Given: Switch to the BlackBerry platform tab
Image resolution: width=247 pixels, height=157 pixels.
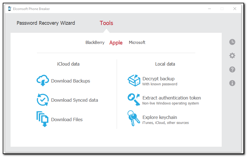Looking at the screenshot, I should pos(95,43).
